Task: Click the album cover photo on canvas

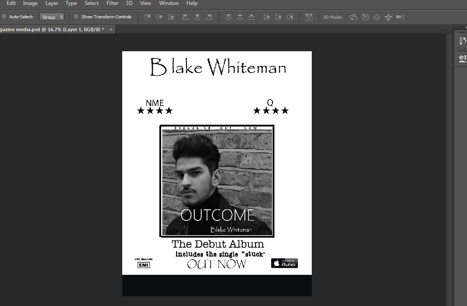Action: point(217,178)
